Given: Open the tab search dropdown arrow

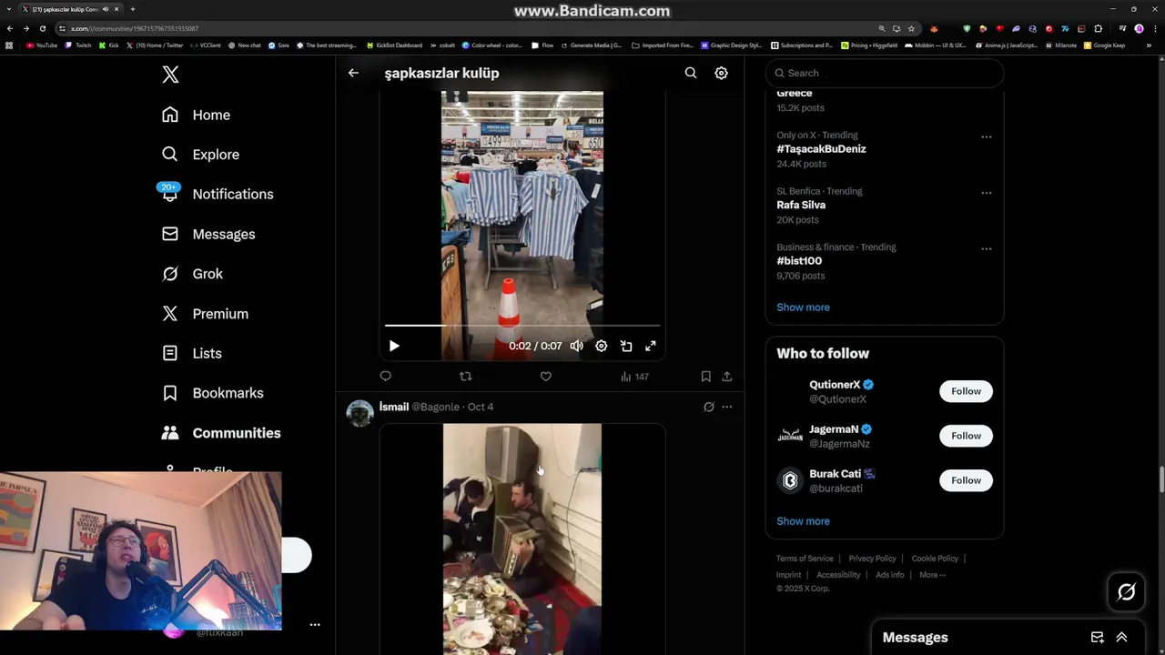Looking at the screenshot, I should [9, 9].
